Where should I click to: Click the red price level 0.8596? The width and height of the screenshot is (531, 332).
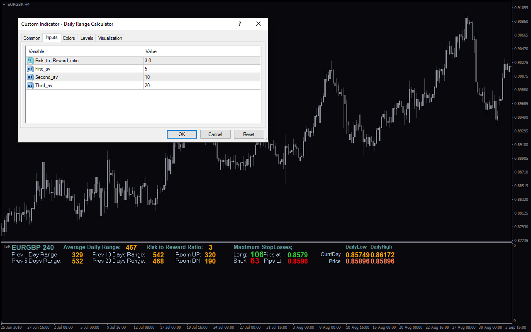click(297, 261)
